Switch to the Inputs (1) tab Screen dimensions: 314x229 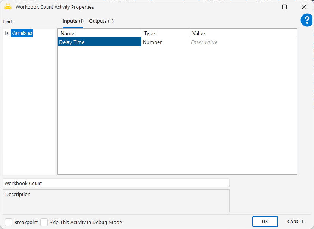(73, 21)
